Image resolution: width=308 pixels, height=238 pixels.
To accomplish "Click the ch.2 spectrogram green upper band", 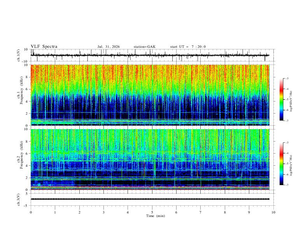I will coord(150,140).
